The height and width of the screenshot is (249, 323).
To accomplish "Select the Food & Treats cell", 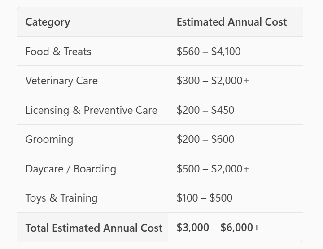I will 58,52.
